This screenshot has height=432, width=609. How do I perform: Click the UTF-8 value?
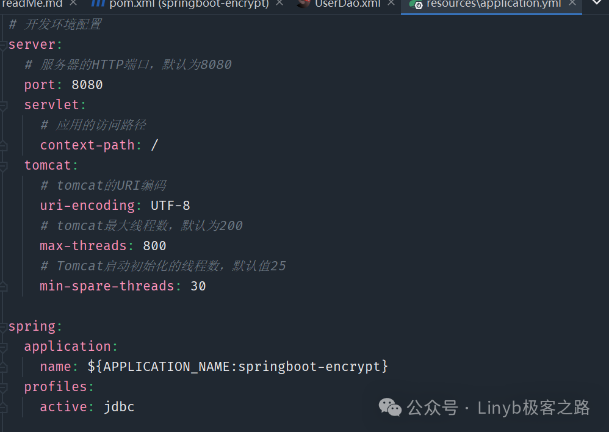pyautogui.click(x=170, y=206)
